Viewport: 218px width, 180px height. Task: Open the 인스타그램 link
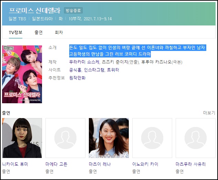tap(94, 70)
